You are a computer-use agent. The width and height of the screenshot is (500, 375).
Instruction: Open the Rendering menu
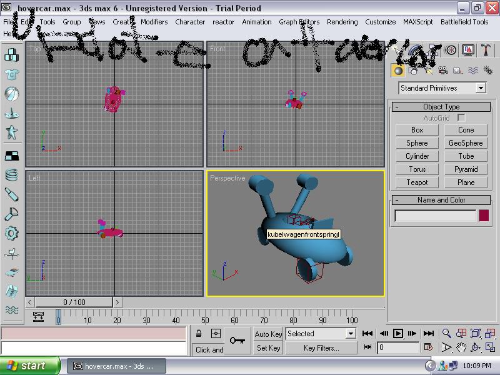point(342,22)
